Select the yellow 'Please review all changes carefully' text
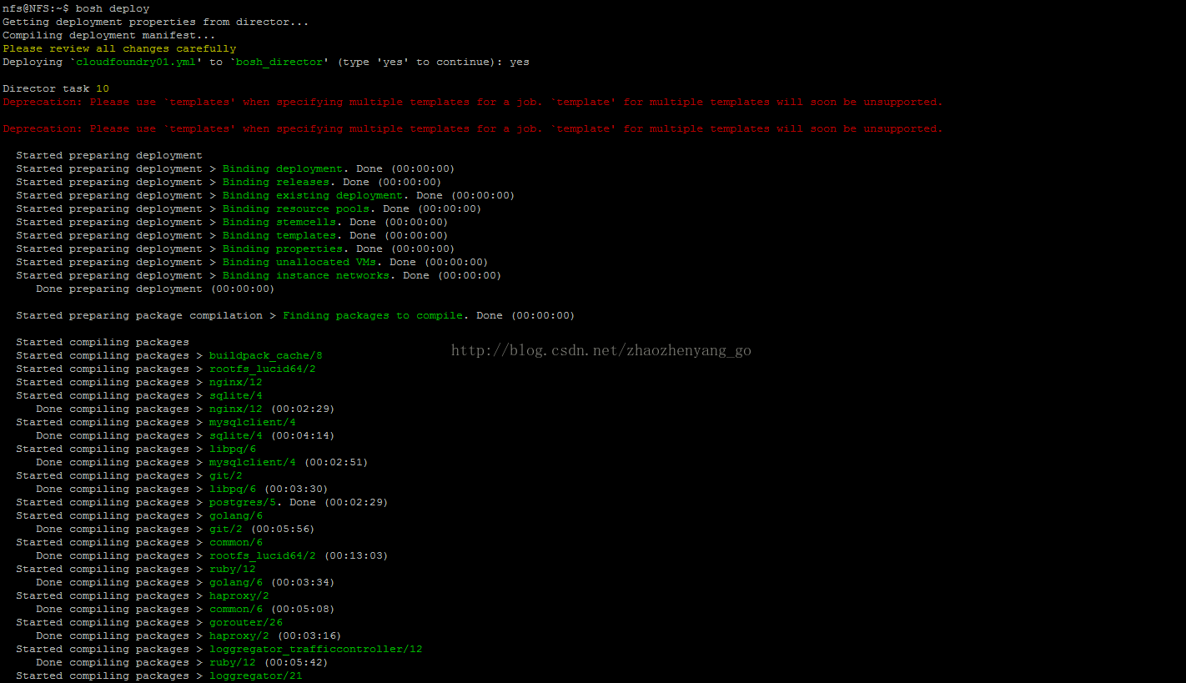The width and height of the screenshot is (1186, 683). (x=119, y=48)
